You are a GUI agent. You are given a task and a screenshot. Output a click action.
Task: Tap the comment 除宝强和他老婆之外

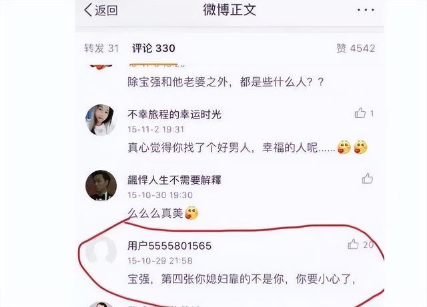pos(226,82)
